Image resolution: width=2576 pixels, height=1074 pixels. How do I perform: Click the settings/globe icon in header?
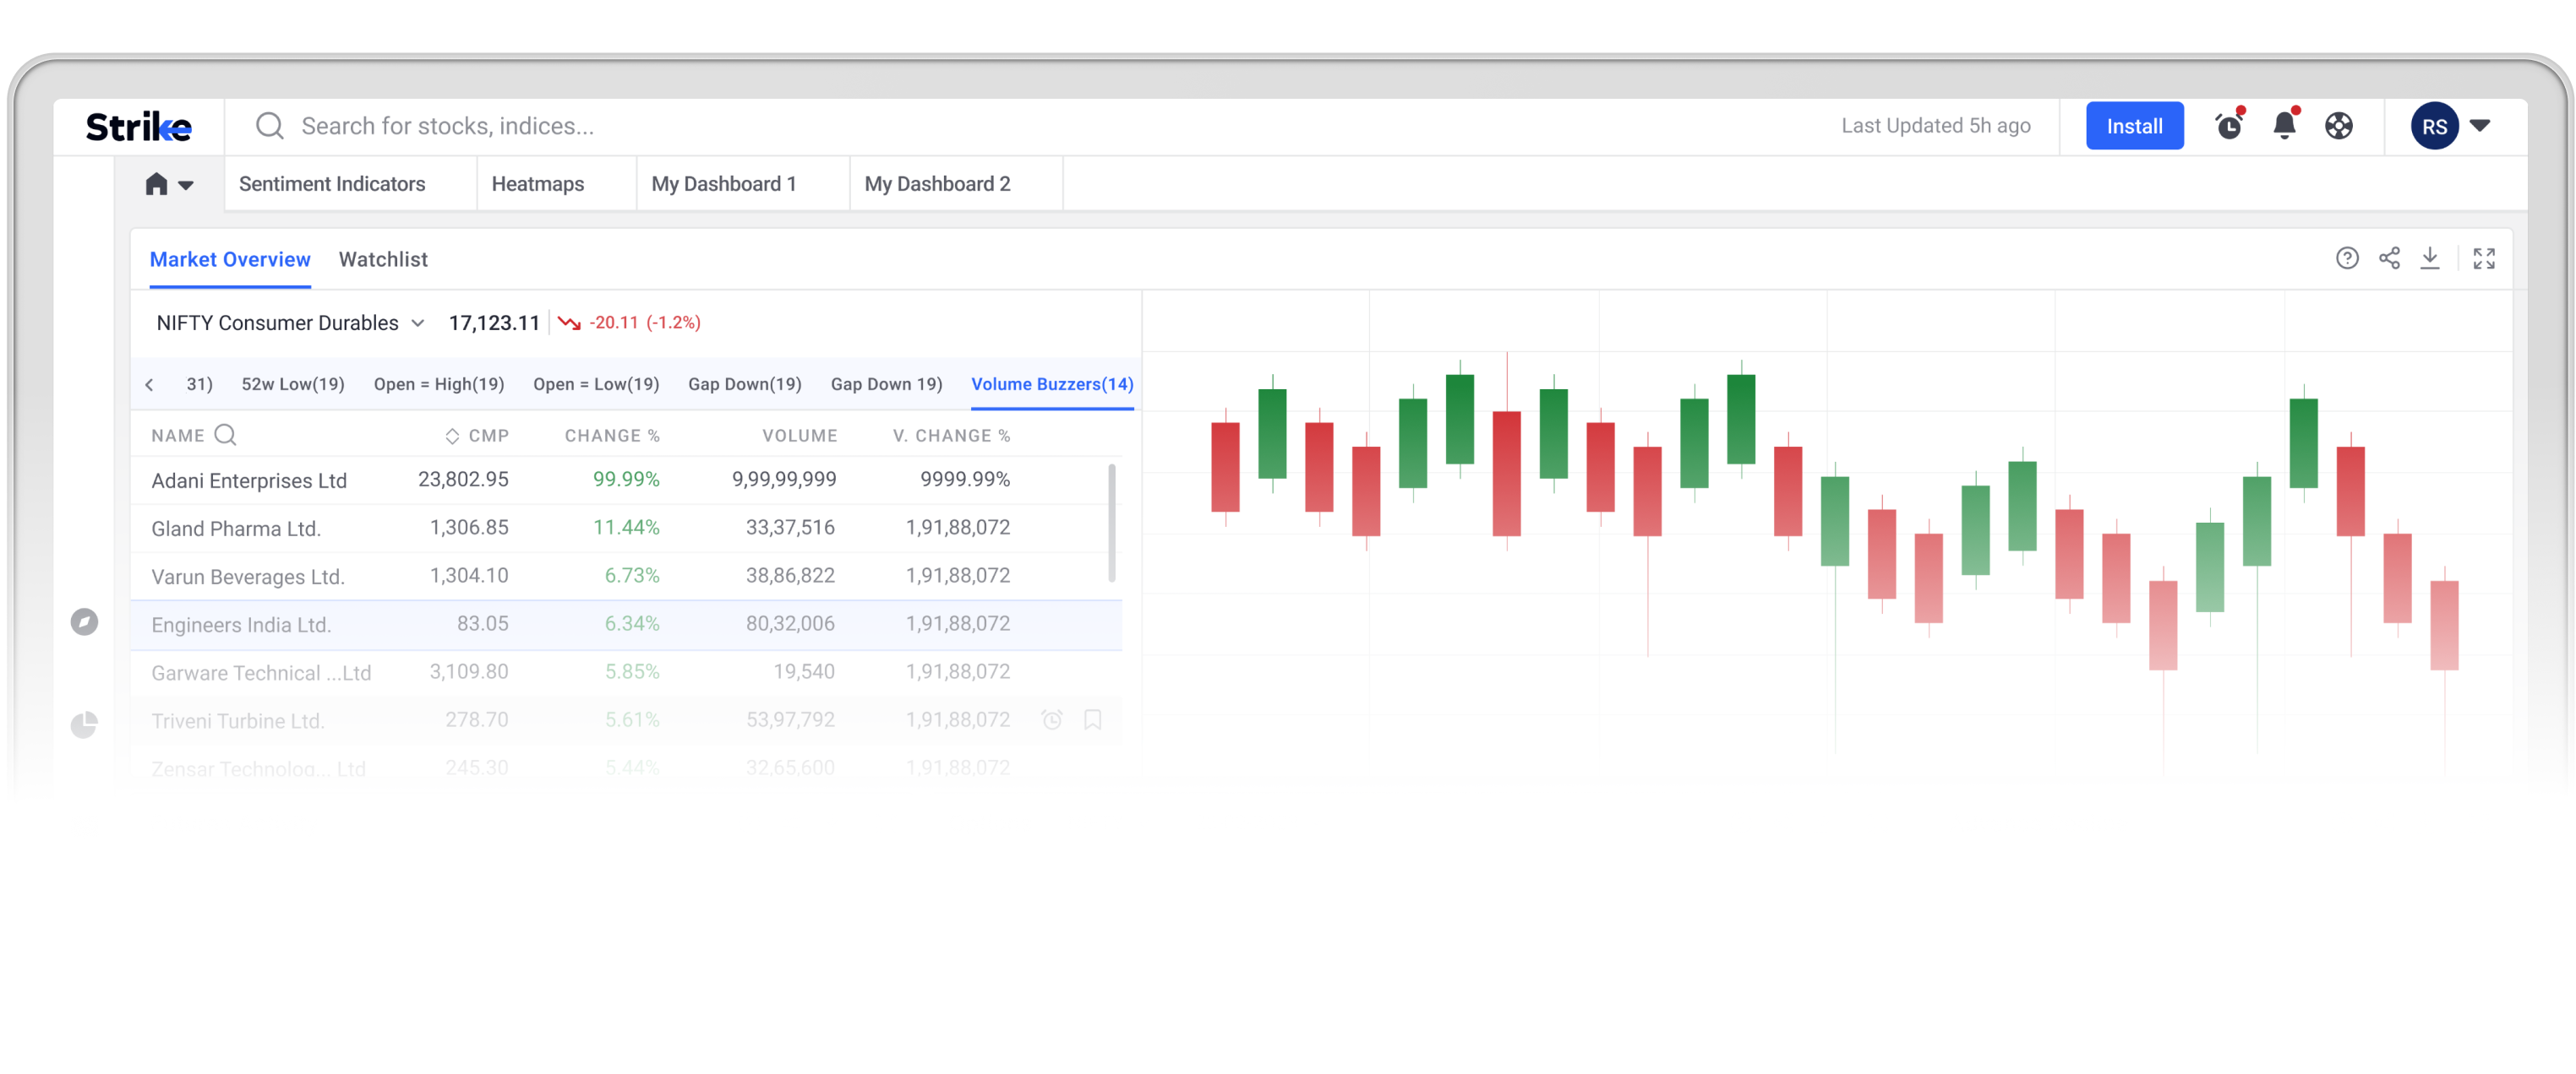click(2336, 125)
